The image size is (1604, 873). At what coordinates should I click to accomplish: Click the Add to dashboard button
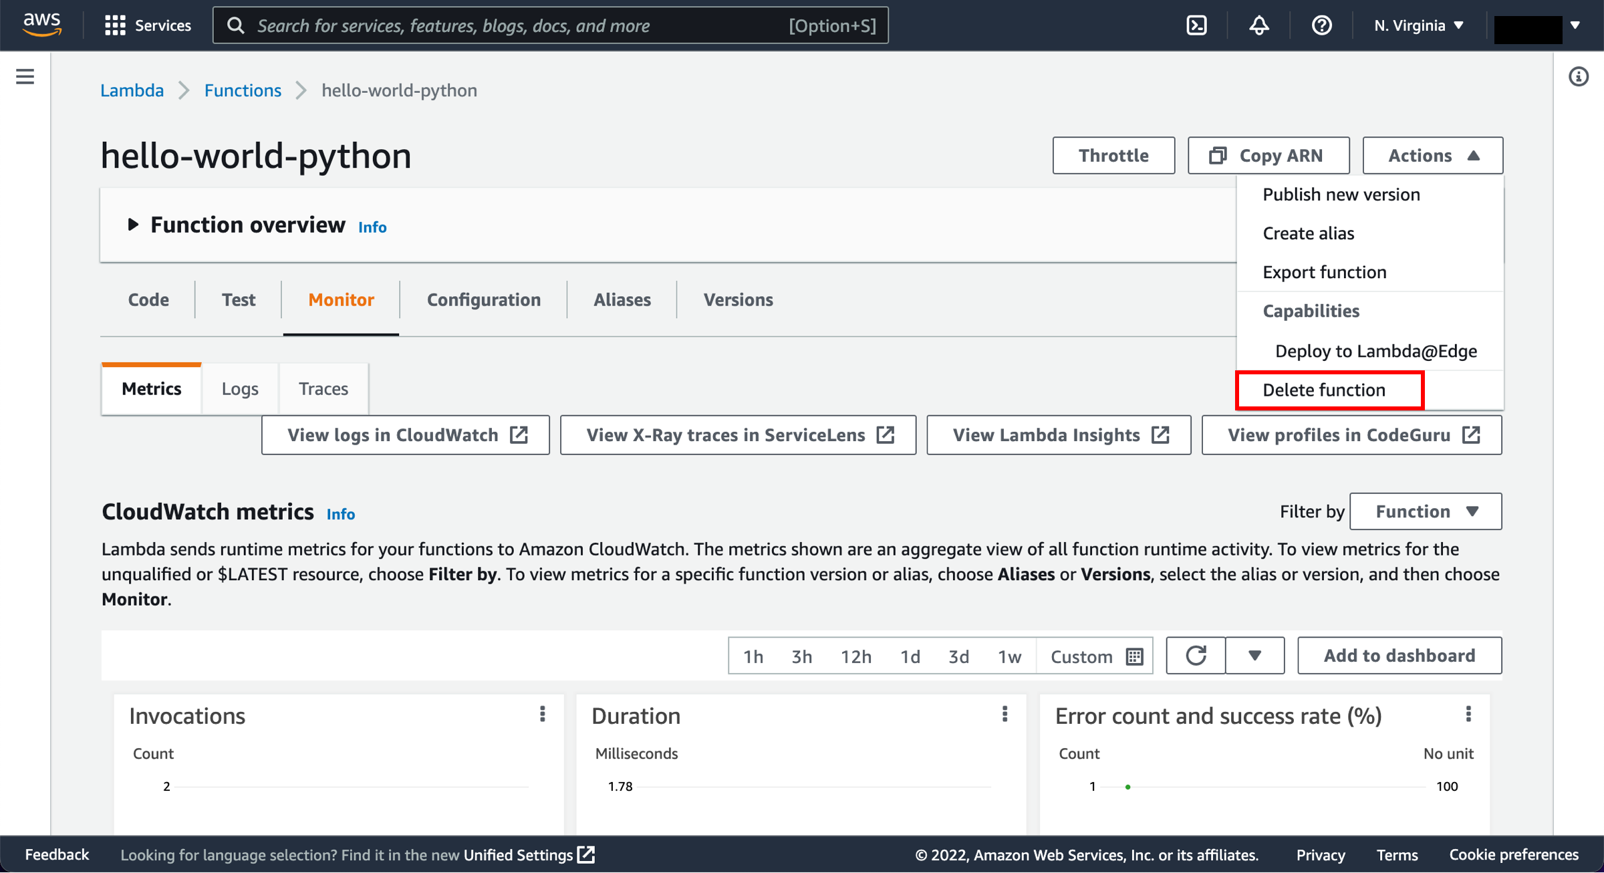pyautogui.click(x=1399, y=655)
